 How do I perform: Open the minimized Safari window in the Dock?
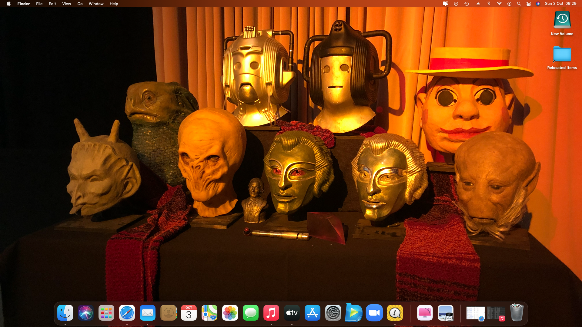(475, 313)
